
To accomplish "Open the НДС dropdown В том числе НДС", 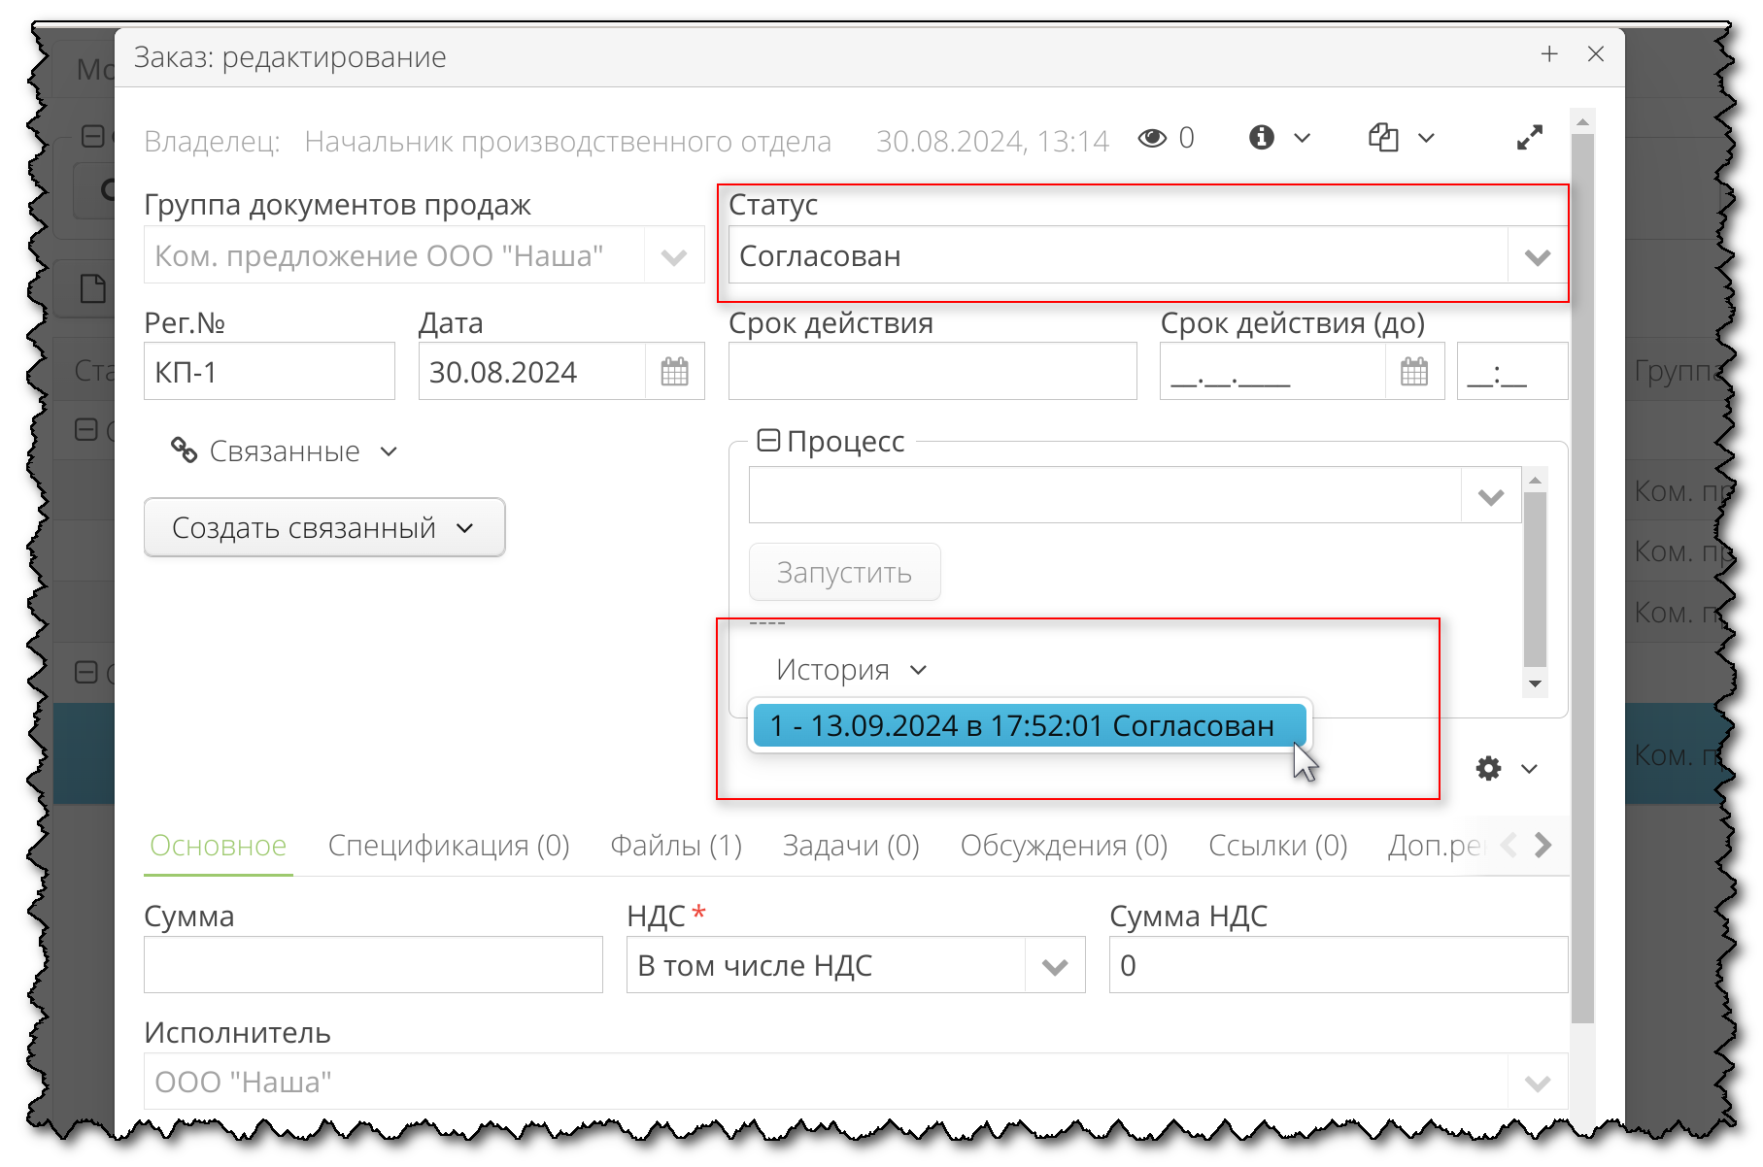I will pos(1055,965).
